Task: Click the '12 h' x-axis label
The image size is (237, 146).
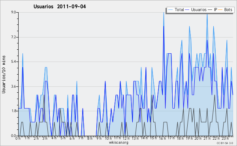Action: [x=126, y=138]
